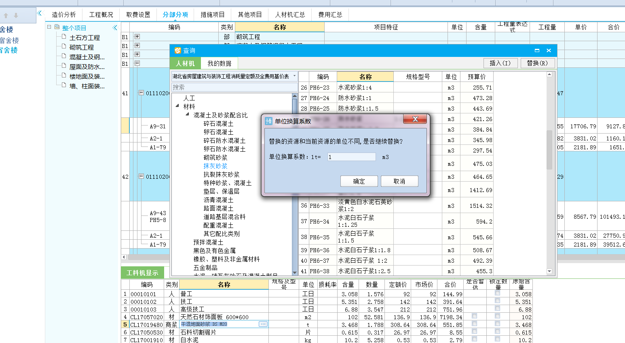
Task: Toggle 锁定数量 checkbox for 高级技工 row
Action: pyautogui.click(x=497, y=309)
